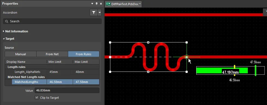The height and width of the screenshot is (105, 267).
Task: Select the Length_AlphaNets rule row
Action: click(x=52, y=72)
